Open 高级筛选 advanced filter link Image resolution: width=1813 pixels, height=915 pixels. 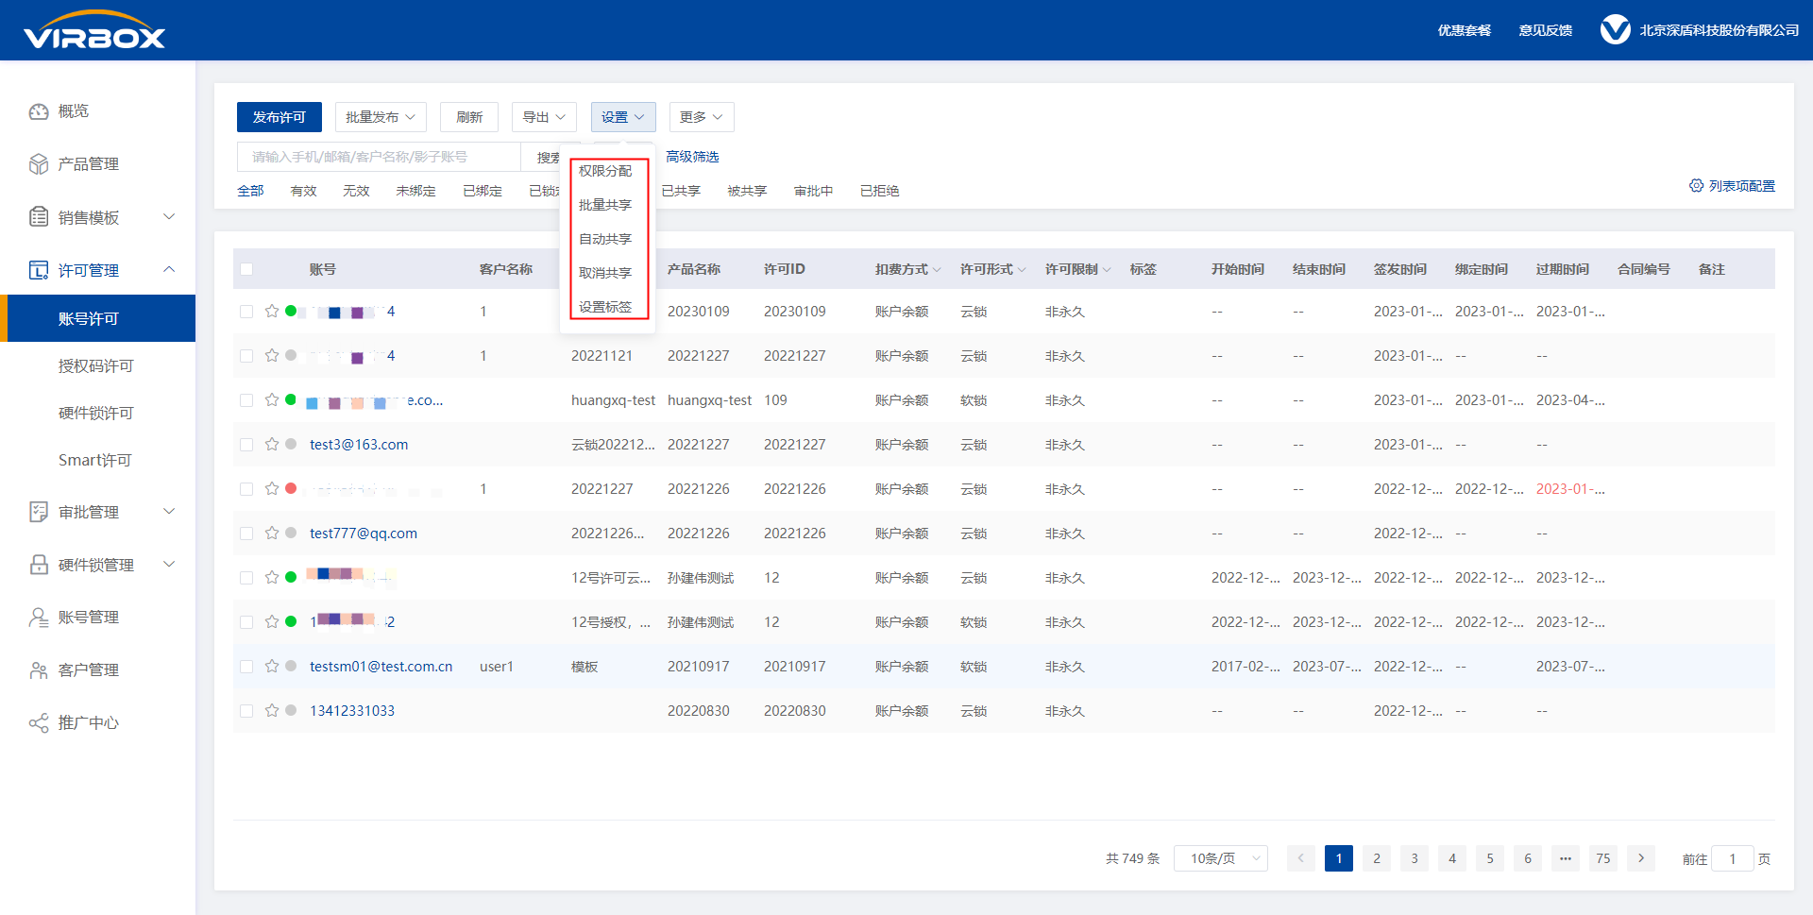pos(692,157)
